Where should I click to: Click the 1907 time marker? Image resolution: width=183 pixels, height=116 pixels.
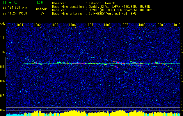coord(125,25)
